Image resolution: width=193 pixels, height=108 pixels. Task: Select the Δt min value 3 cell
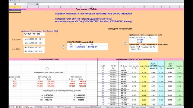click(x=140, y=49)
